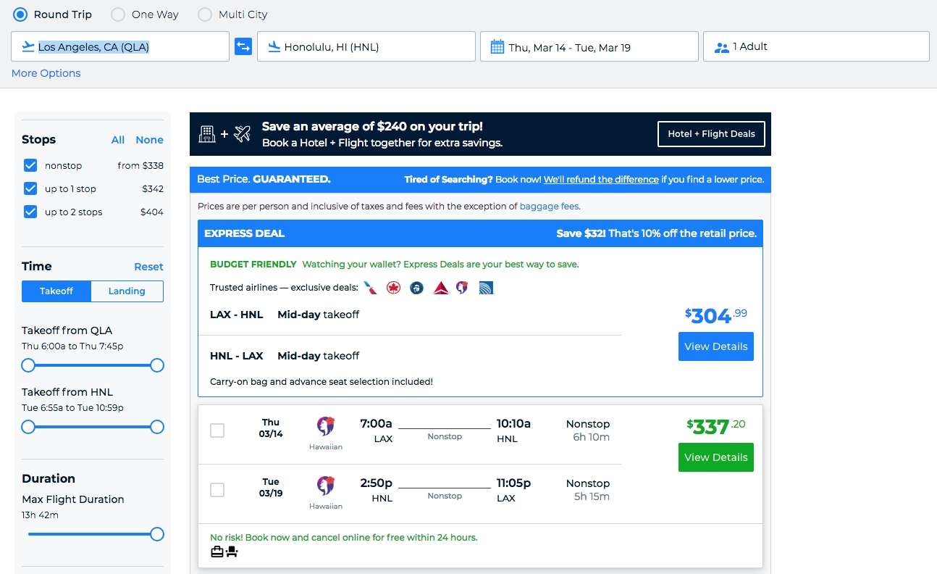Open the baggage fees link
Image resolution: width=937 pixels, height=574 pixels.
(x=549, y=207)
